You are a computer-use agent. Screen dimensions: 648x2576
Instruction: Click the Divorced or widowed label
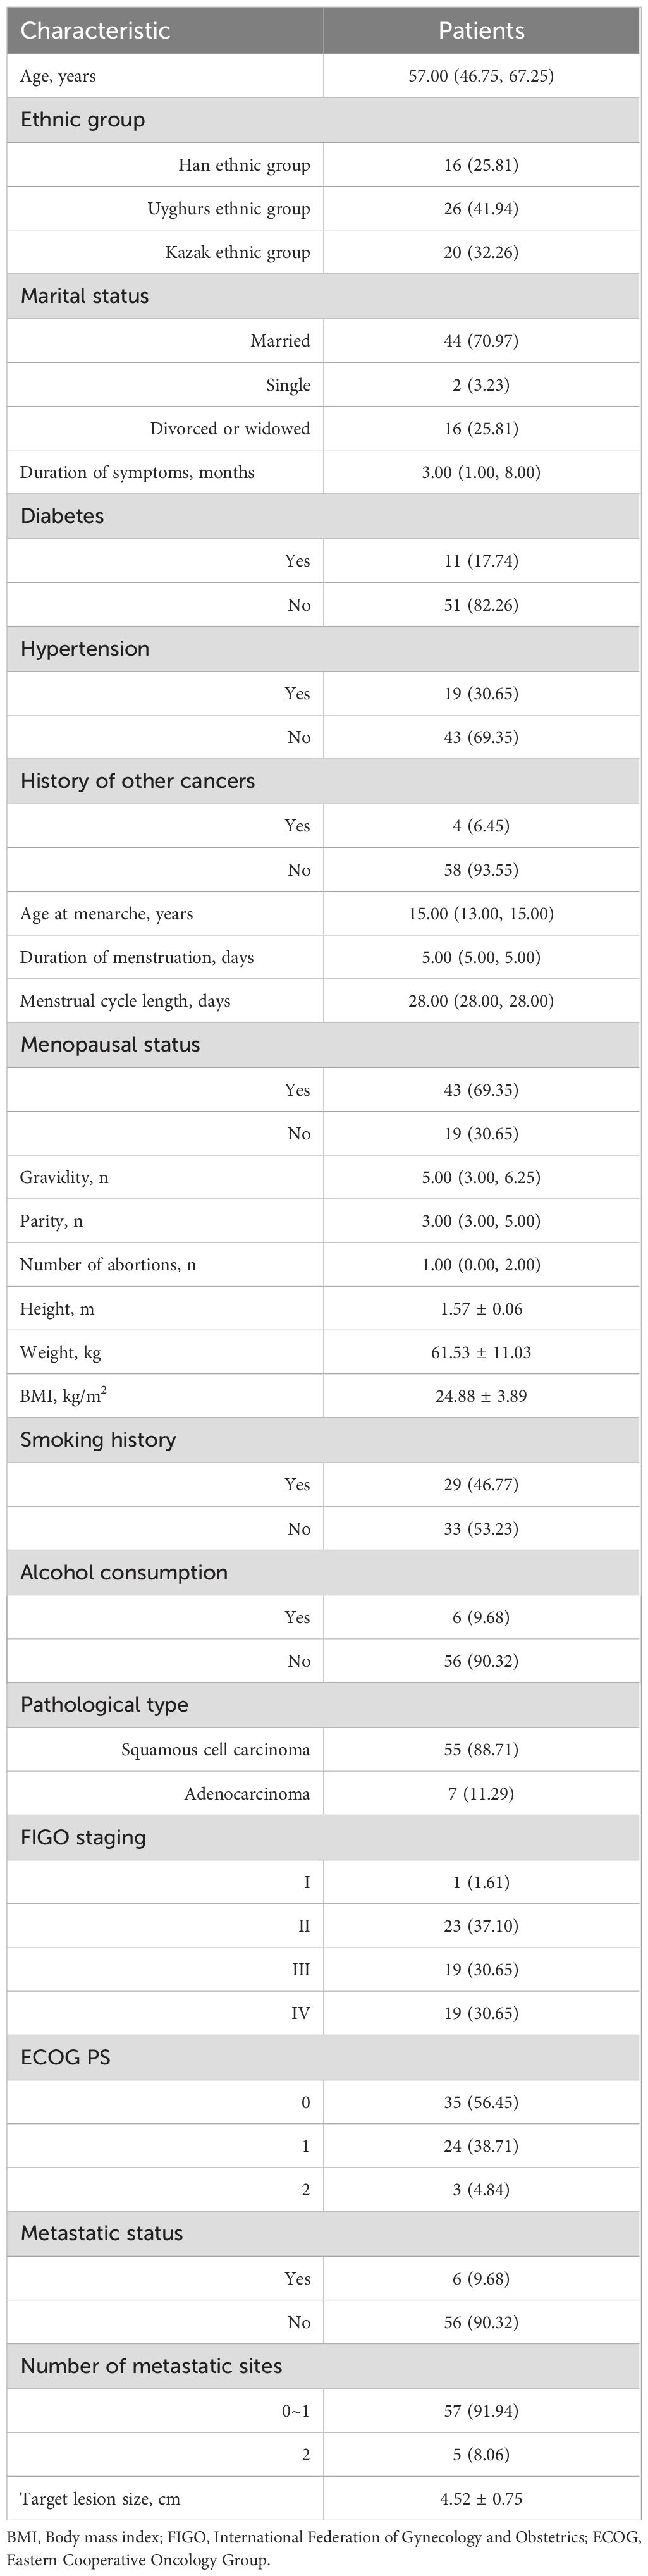230,429
